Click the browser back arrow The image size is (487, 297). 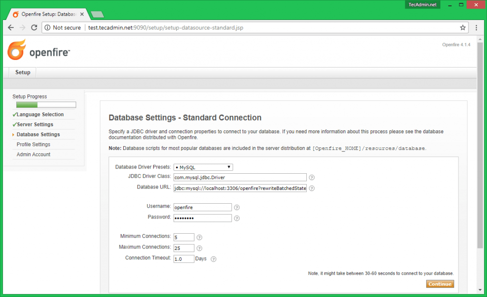tap(11, 28)
